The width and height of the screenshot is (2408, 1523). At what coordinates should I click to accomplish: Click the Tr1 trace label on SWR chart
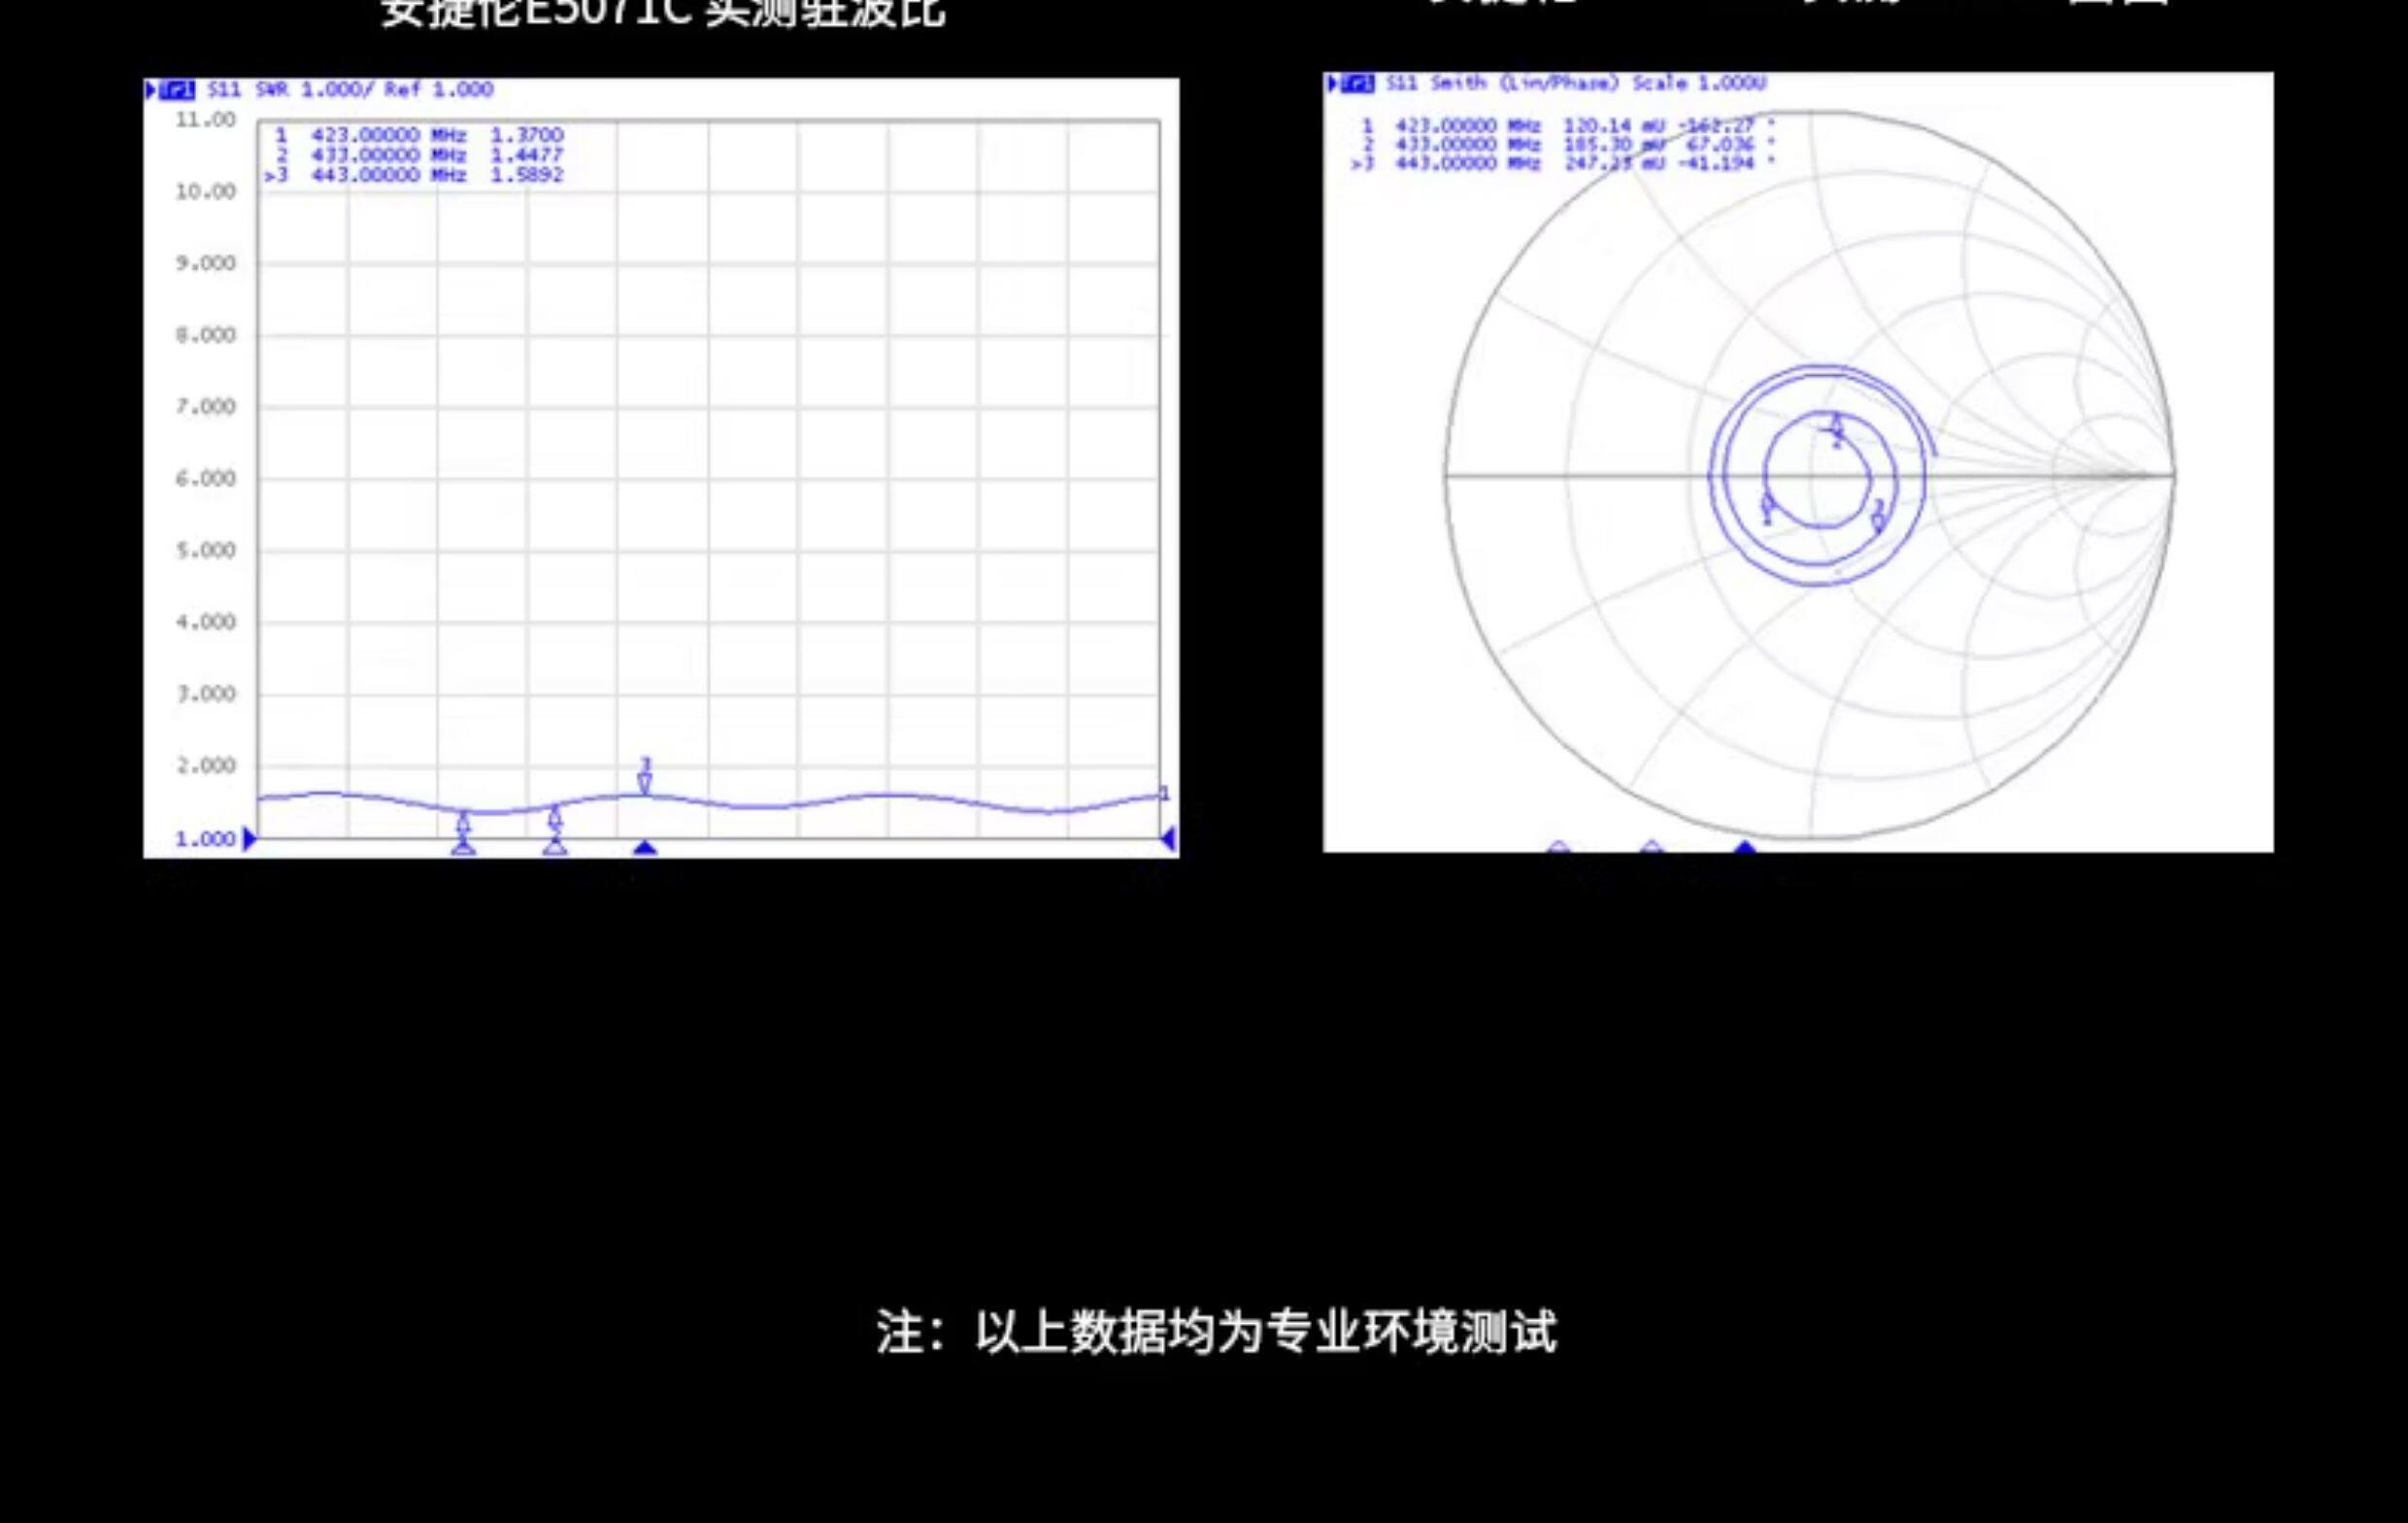[174, 90]
